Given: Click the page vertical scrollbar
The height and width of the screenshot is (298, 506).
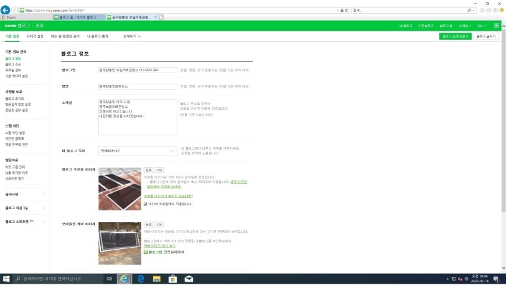Looking at the screenshot, I should 503,122.
